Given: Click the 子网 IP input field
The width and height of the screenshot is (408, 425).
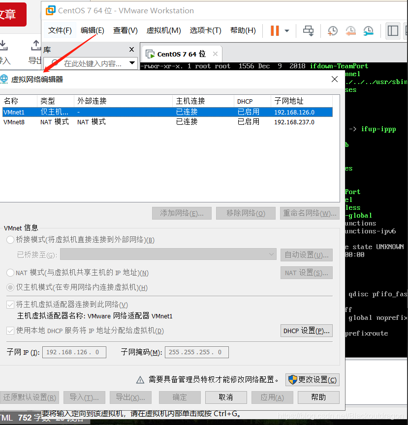Looking at the screenshot, I should [74, 352].
